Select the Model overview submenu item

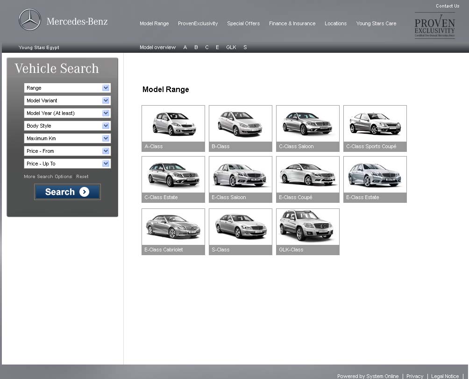tap(157, 47)
